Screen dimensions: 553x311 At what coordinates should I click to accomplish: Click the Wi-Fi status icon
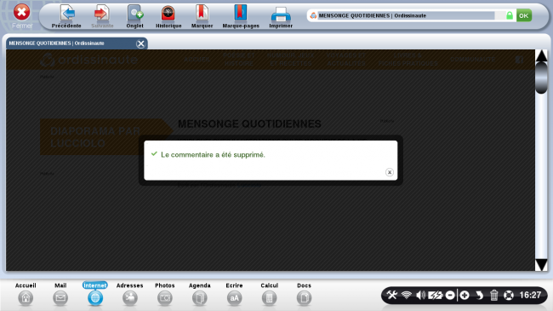pos(407,295)
